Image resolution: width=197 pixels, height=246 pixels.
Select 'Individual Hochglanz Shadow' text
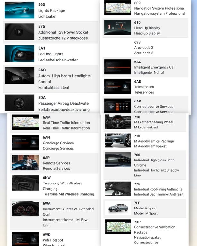[x=157, y=170]
